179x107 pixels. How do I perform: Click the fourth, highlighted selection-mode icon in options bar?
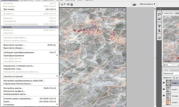[x=72, y=4]
